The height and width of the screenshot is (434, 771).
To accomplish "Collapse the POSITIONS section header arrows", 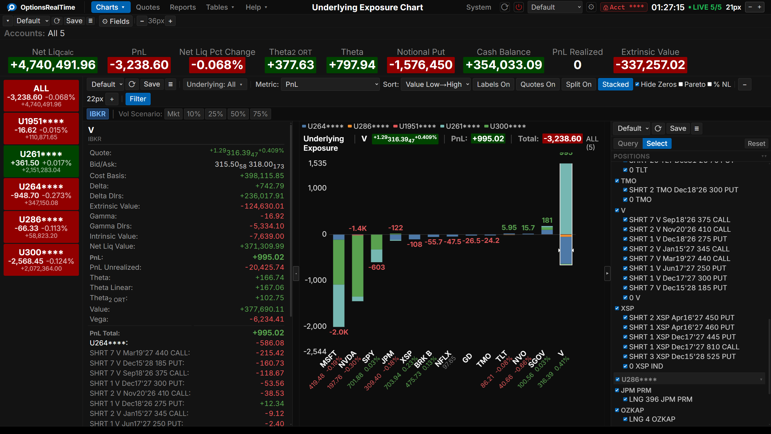I will click(x=764, y=156).
